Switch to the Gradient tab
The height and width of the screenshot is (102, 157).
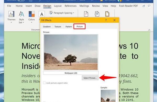coord(47,27)
